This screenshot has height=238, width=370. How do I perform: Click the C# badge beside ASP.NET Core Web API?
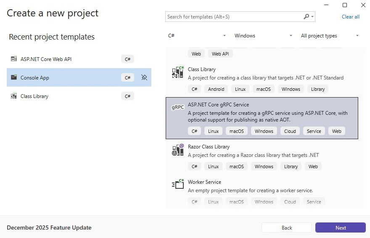[127, 59]
